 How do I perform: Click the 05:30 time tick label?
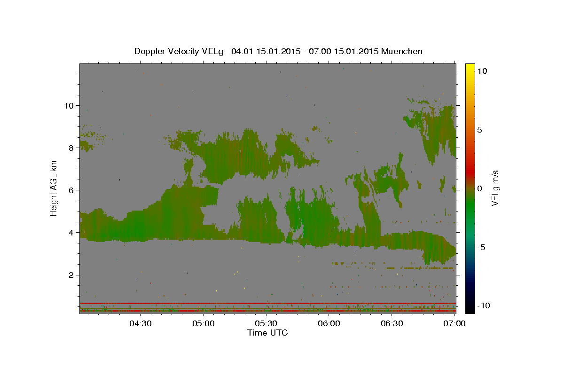266,323
